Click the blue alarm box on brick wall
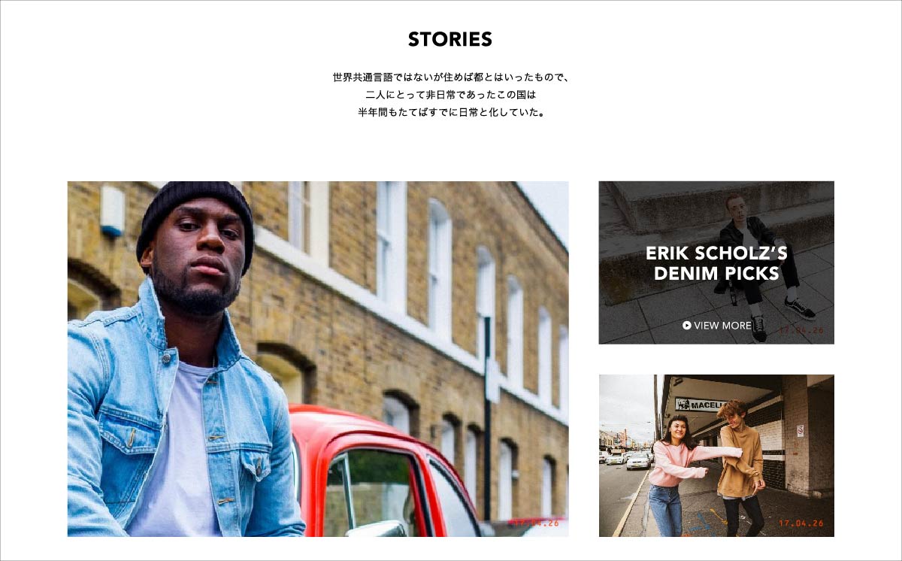The width and height of the screenshot is (902, 561). (x=113, y=211)
